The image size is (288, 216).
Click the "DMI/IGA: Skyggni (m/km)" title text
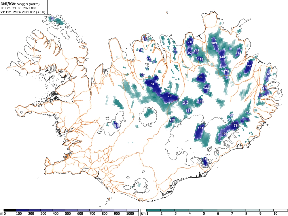click(x=20, y=4)
